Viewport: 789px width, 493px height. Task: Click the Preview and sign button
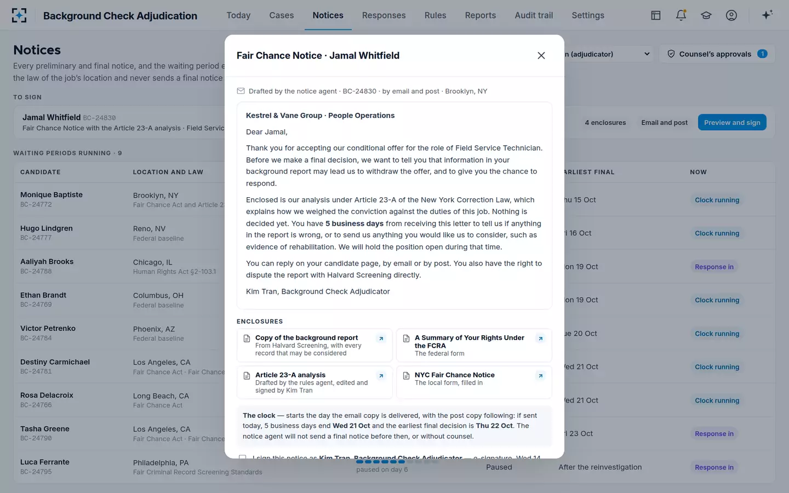click(x=732, y=123)
